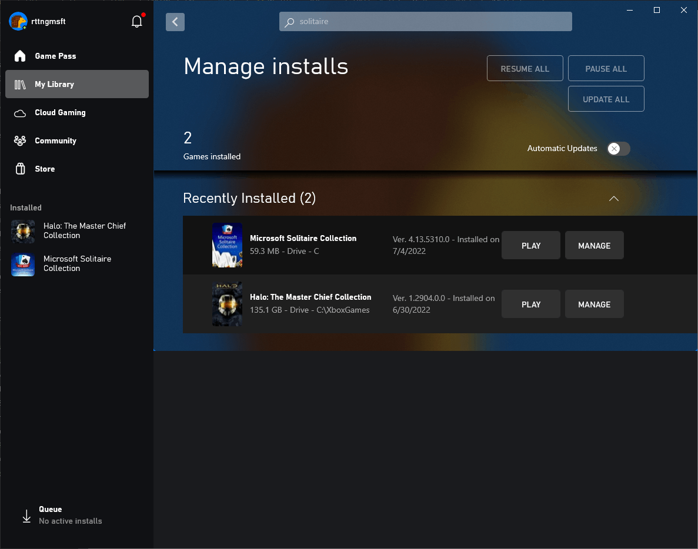Viewport: 698px width, 549px height.
Task: Open Community section
Action: [77, 140]
